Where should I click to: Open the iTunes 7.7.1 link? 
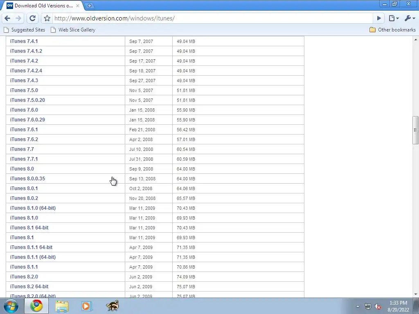pos(24,159)
